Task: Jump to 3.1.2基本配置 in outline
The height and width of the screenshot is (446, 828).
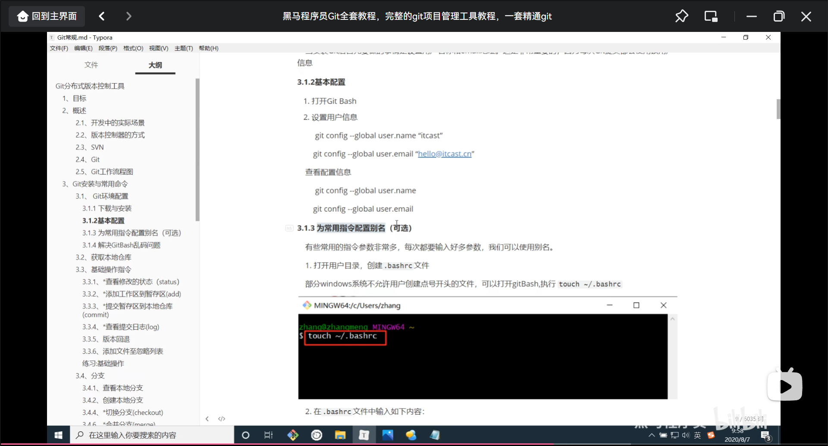Action: pos(103,221)
